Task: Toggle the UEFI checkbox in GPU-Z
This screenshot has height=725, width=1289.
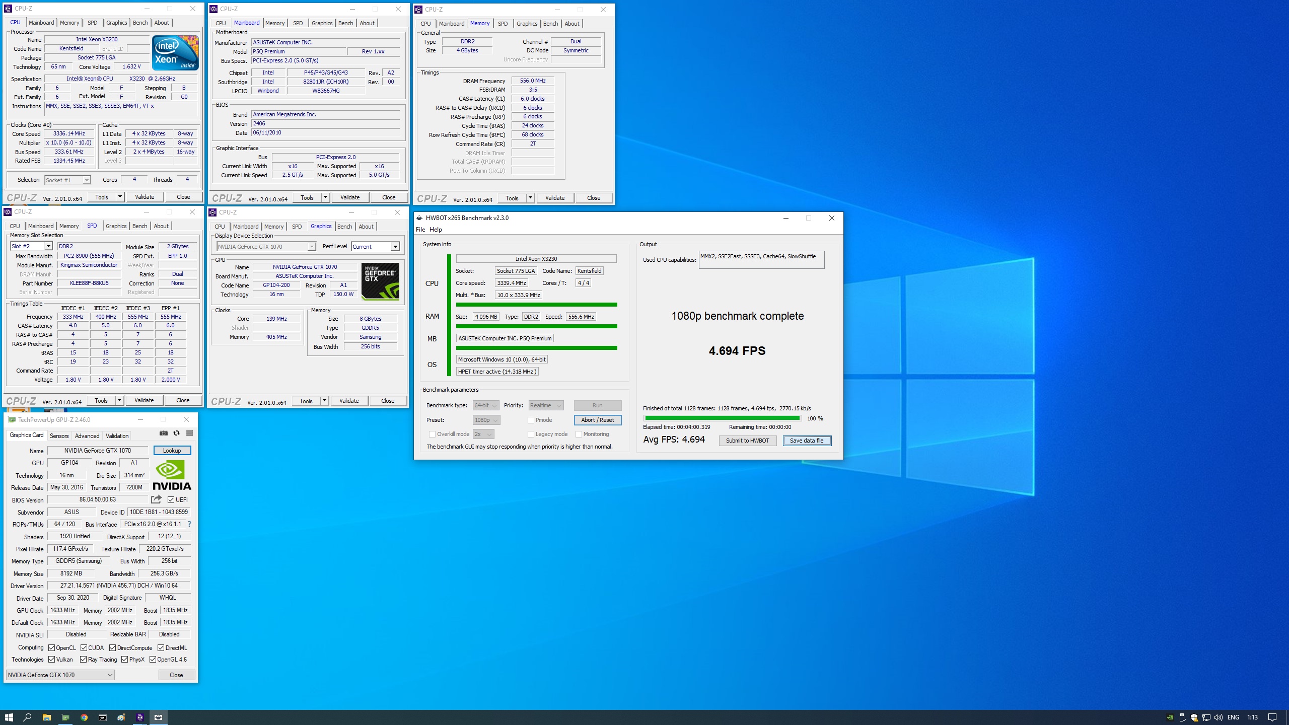Action: point(171,500)
